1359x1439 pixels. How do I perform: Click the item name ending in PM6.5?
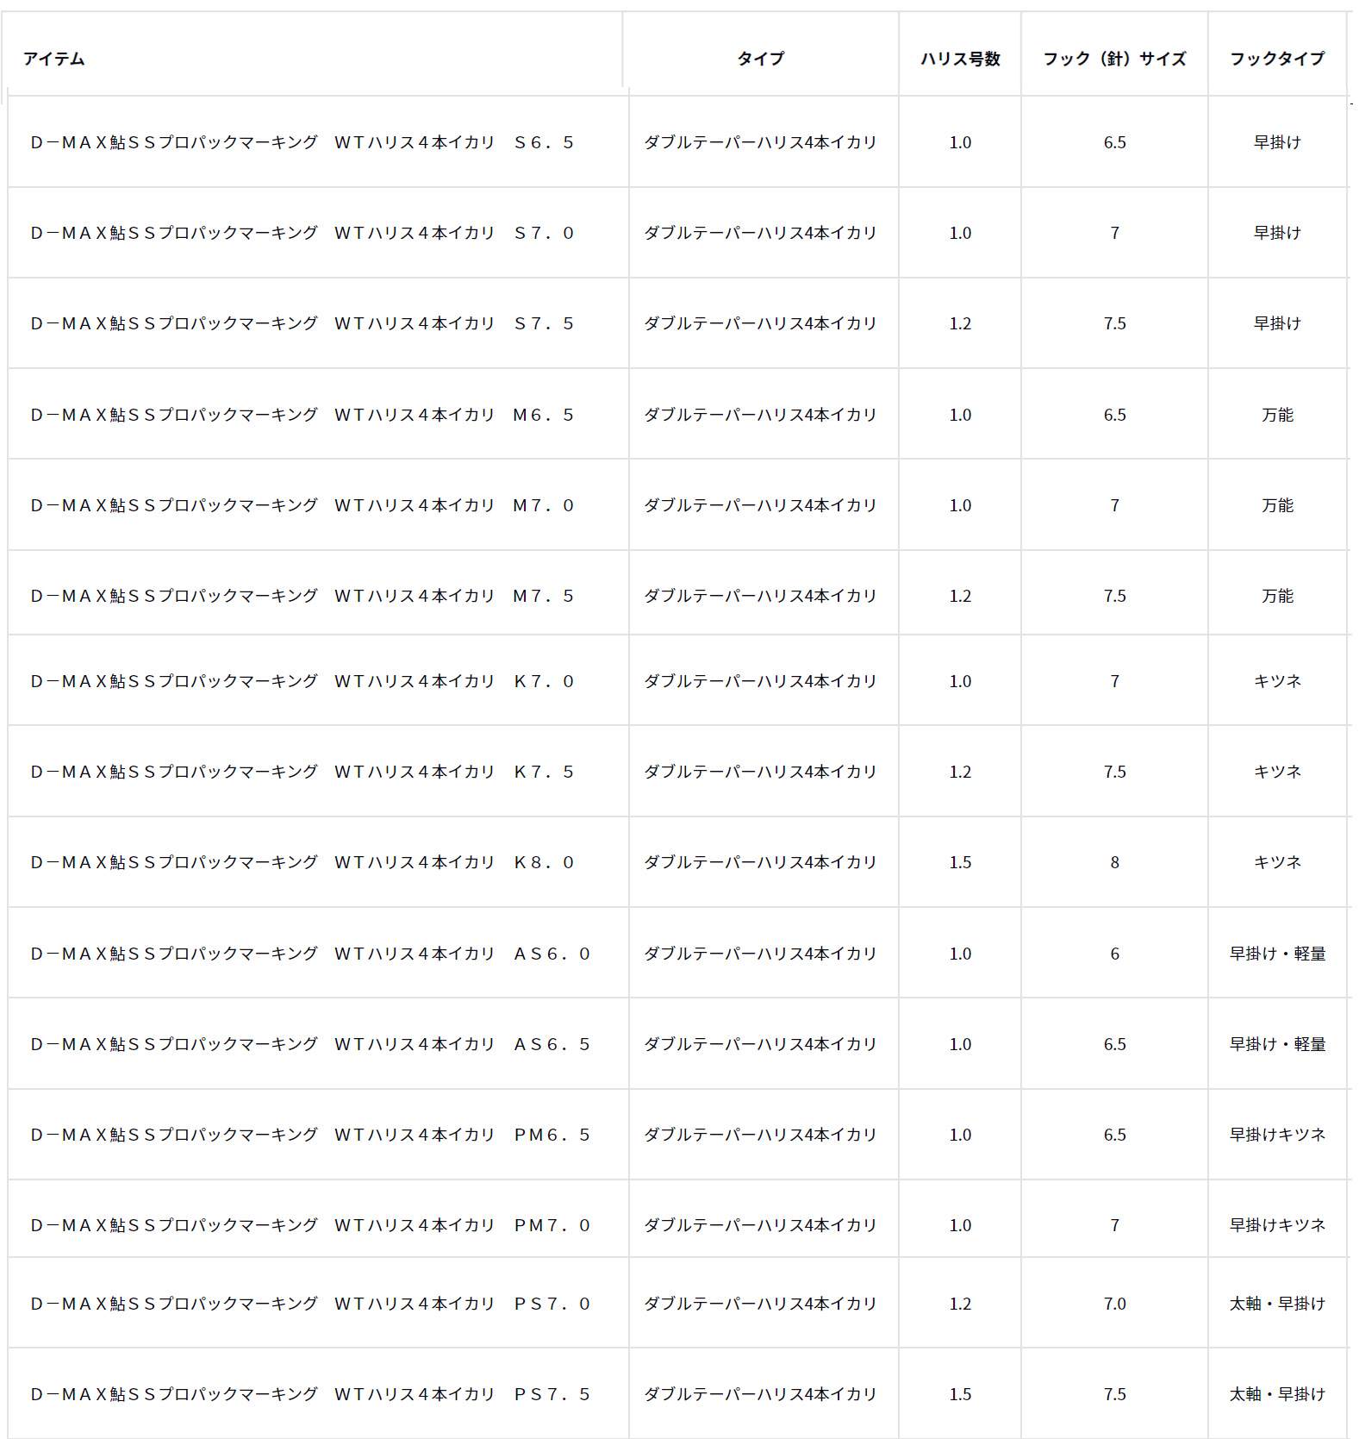pyautogui.click(x=310, y=1135)
